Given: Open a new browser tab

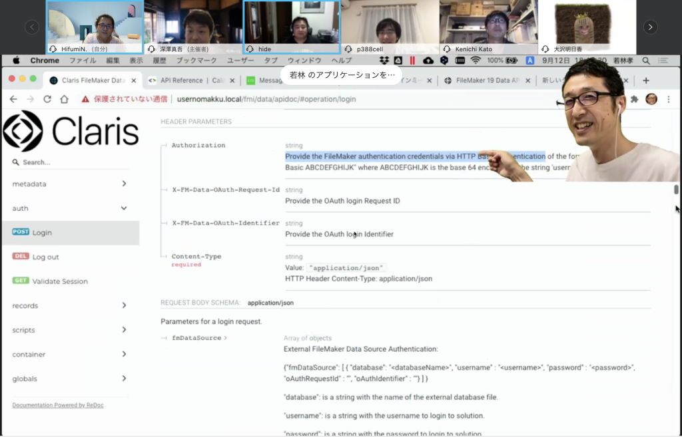Looking at the screenshot, I should point(646,80).
